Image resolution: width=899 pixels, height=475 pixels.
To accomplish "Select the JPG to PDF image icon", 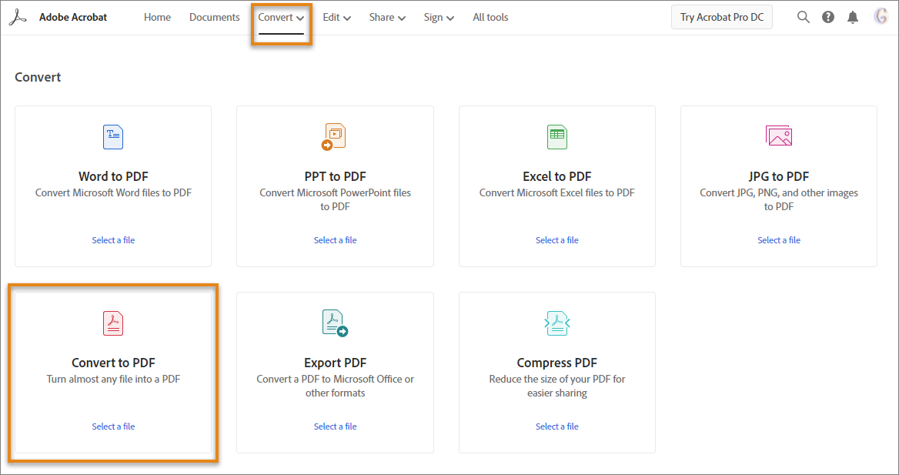I will 778,136.
